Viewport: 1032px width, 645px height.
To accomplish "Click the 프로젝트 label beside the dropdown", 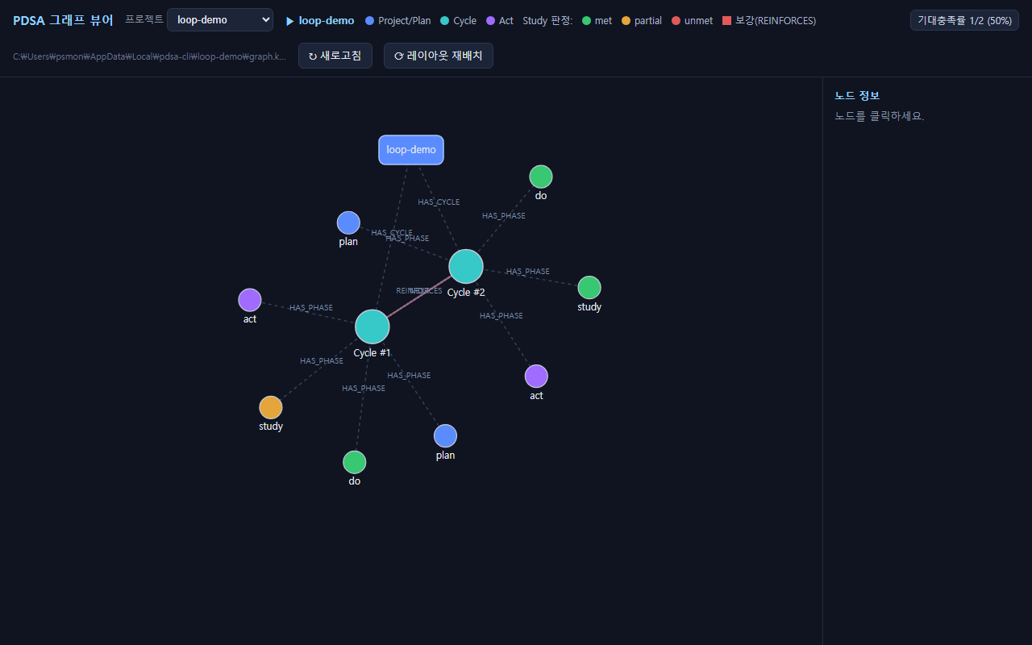I will pyautogui.click(x=144, y=19).
